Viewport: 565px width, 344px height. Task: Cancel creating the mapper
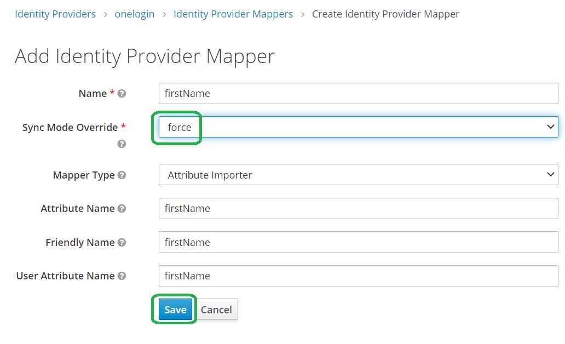[216, 309]
